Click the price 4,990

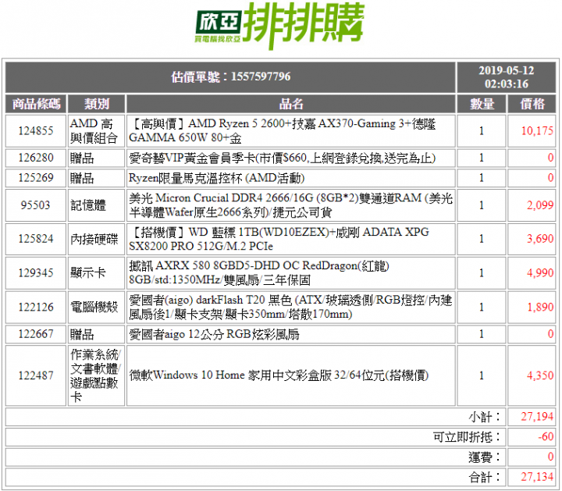(540, 273)
